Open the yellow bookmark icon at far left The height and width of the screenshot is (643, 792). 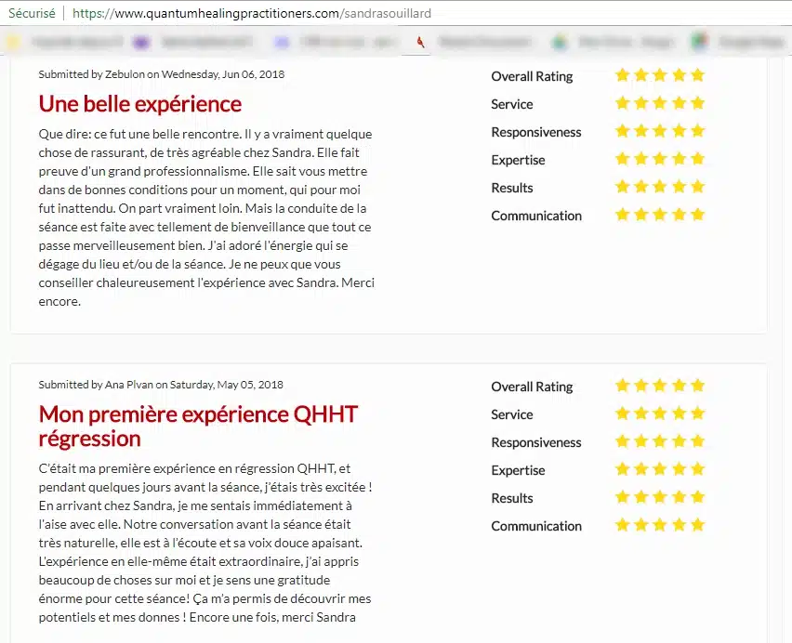(x=13, y=43)
